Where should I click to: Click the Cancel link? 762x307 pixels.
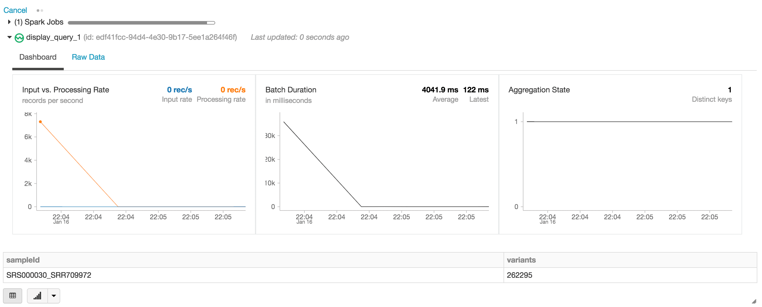coord(15,10)
